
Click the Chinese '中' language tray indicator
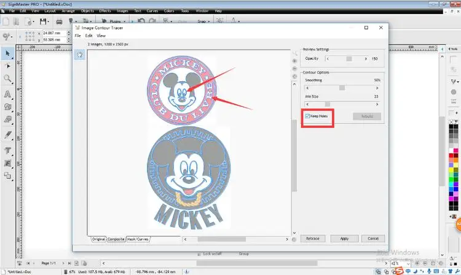coord(408,271)
